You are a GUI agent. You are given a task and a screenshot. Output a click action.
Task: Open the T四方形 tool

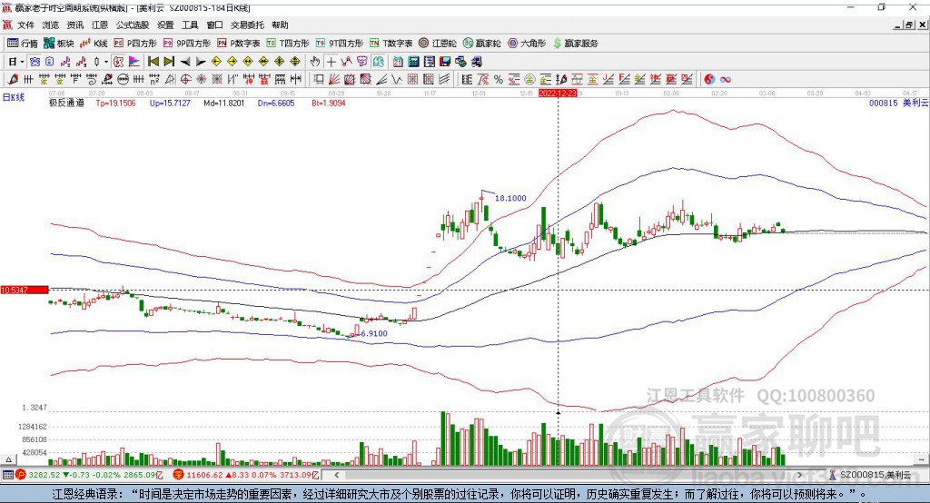click(288, 44)
